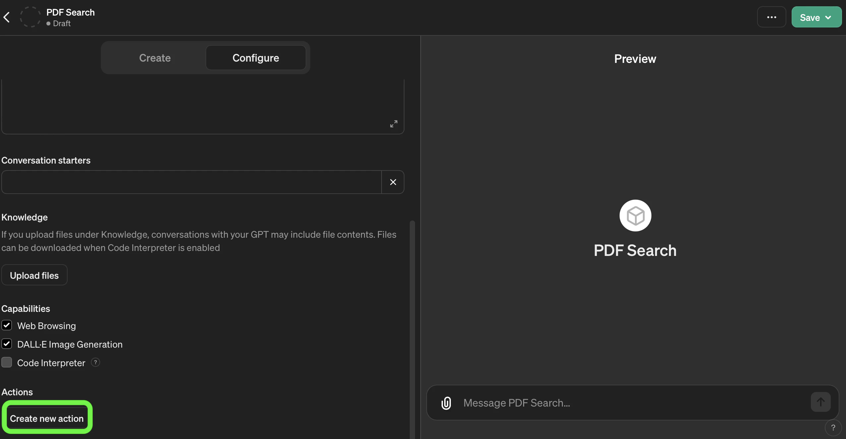Expand the instructions box with the expand icon
This screenshot has width=846, height=439.
pyautogui.click(x=393, y=124)
